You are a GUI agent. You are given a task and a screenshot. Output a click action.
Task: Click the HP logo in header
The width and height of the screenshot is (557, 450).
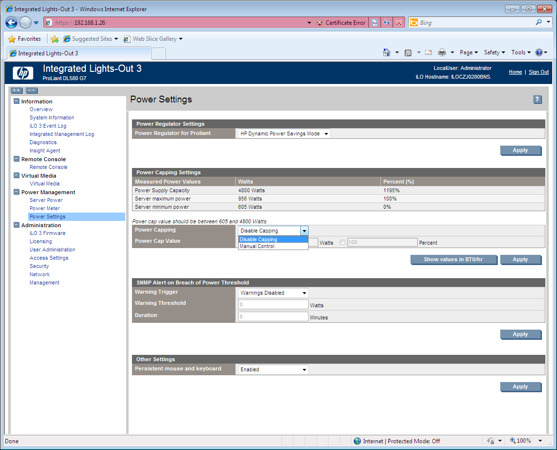(x=23, y=73)
